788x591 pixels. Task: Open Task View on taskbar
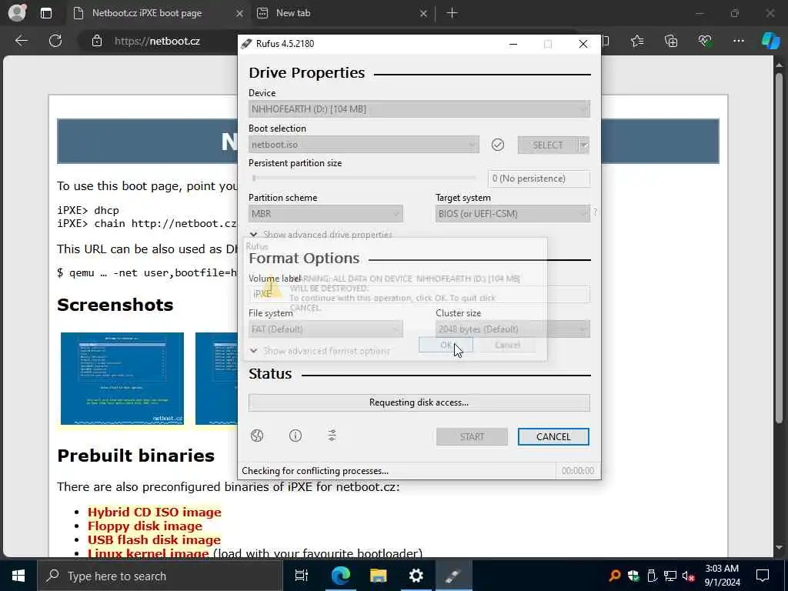(x=301, y=576)
